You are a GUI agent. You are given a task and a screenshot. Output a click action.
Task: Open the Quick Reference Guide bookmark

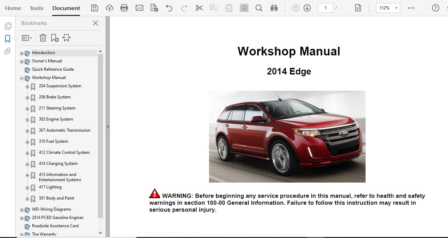[53, 69]
